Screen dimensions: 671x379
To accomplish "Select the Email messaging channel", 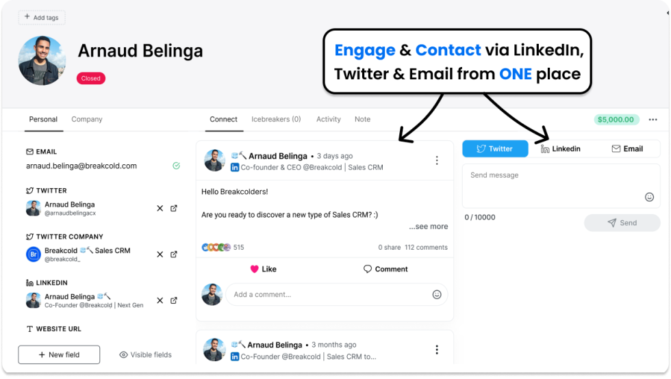I will [x=627, y=149].
